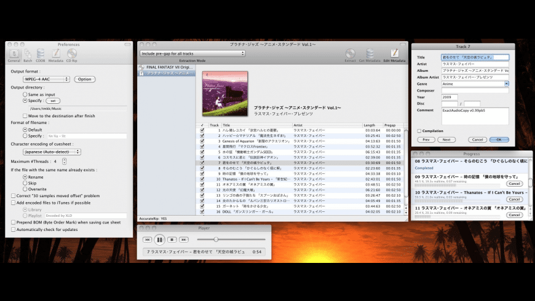The height and width of the screenshot is (301, 535).
Task: Expand the Genre combo box arrow
Action: [506, 84]
